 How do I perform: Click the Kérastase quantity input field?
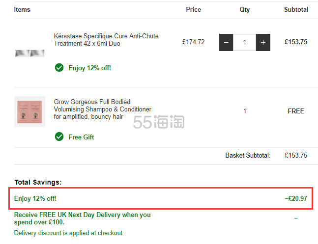(x=244, y=43)
